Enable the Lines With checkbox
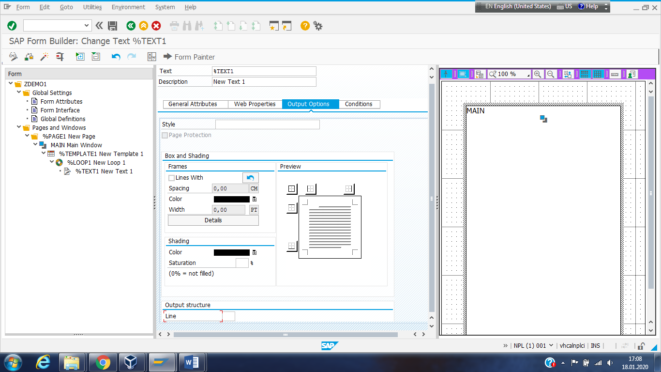Image resolution: width=661 pixels, height=372 pixels. (171, 178)
